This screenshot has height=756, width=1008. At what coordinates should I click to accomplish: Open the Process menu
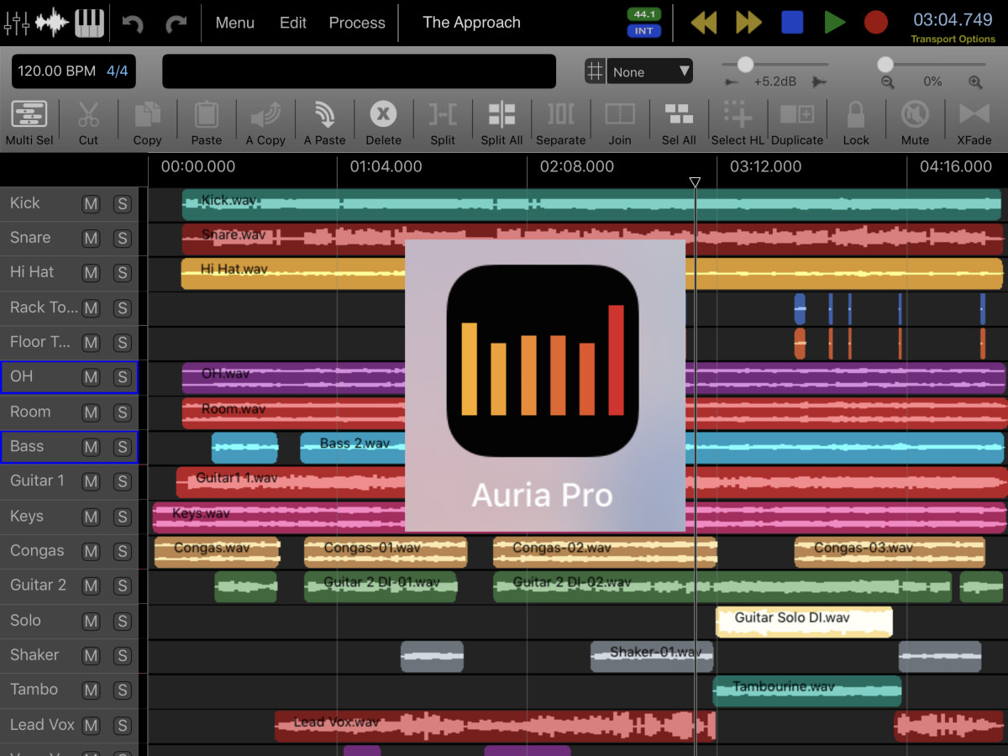[x=356, y=23]
